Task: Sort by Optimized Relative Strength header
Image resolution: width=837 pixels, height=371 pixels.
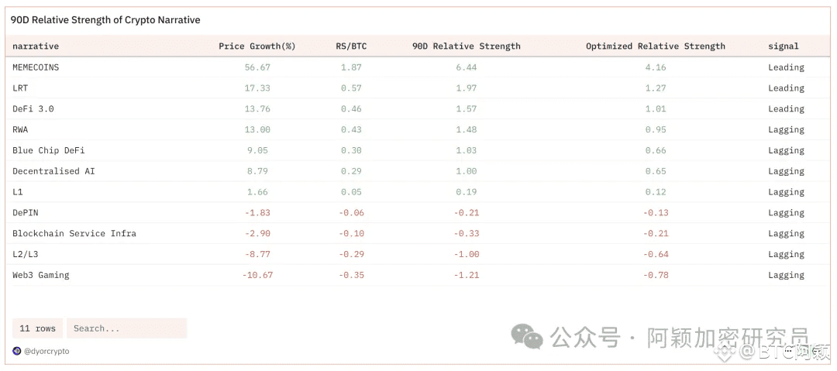Action: point(656,46)
